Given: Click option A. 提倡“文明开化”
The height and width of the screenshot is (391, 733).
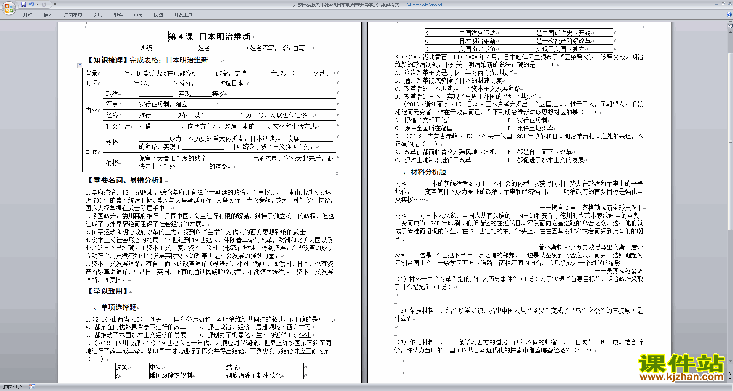Looking at the screenshot, I should point(423,121).
